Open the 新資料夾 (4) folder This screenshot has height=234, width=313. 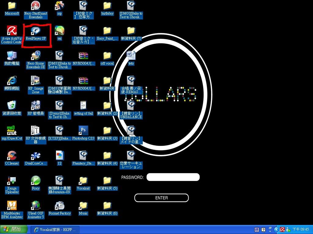point(107,158)
